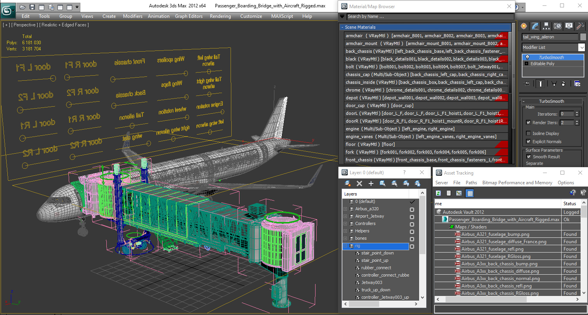Click the Perspective viewport label
The image size is (588, 315).
tap(25, 25)
